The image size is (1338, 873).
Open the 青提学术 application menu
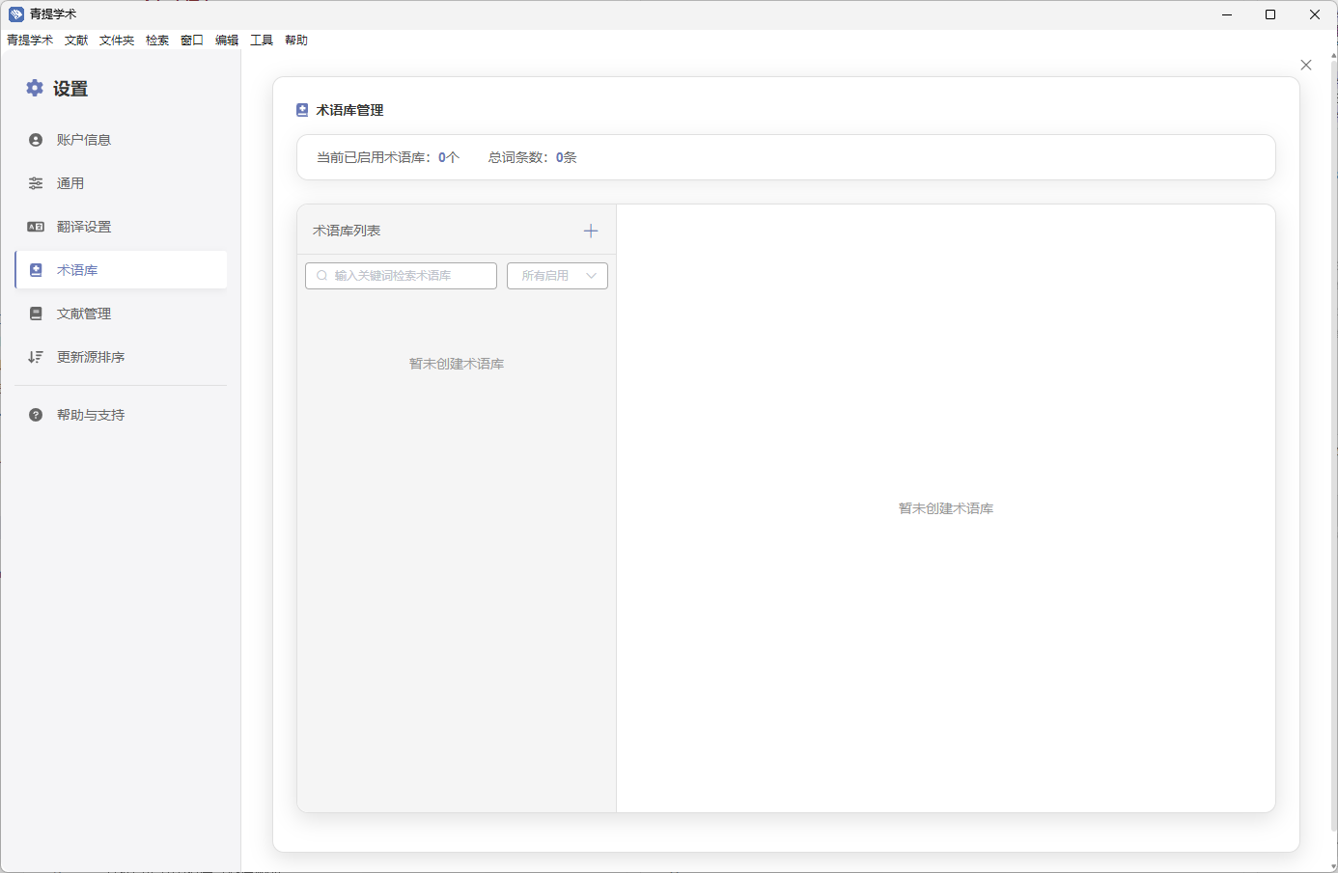(x=30, y=41)
